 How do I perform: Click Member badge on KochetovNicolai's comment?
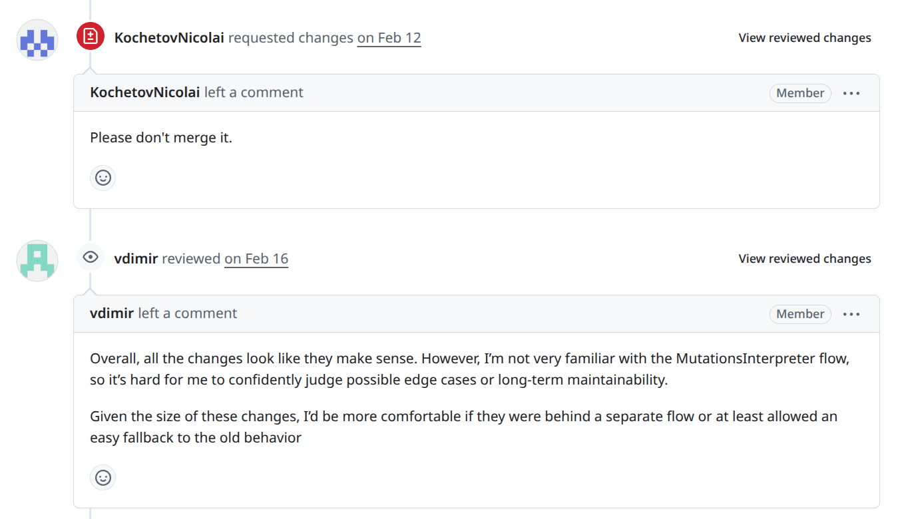click(800, 93)
